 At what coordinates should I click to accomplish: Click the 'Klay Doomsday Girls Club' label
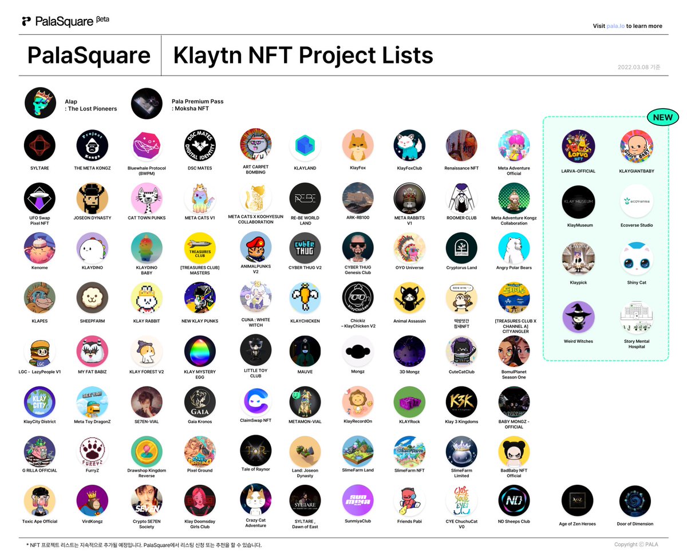pyautogui.click(x=200, y=524)
